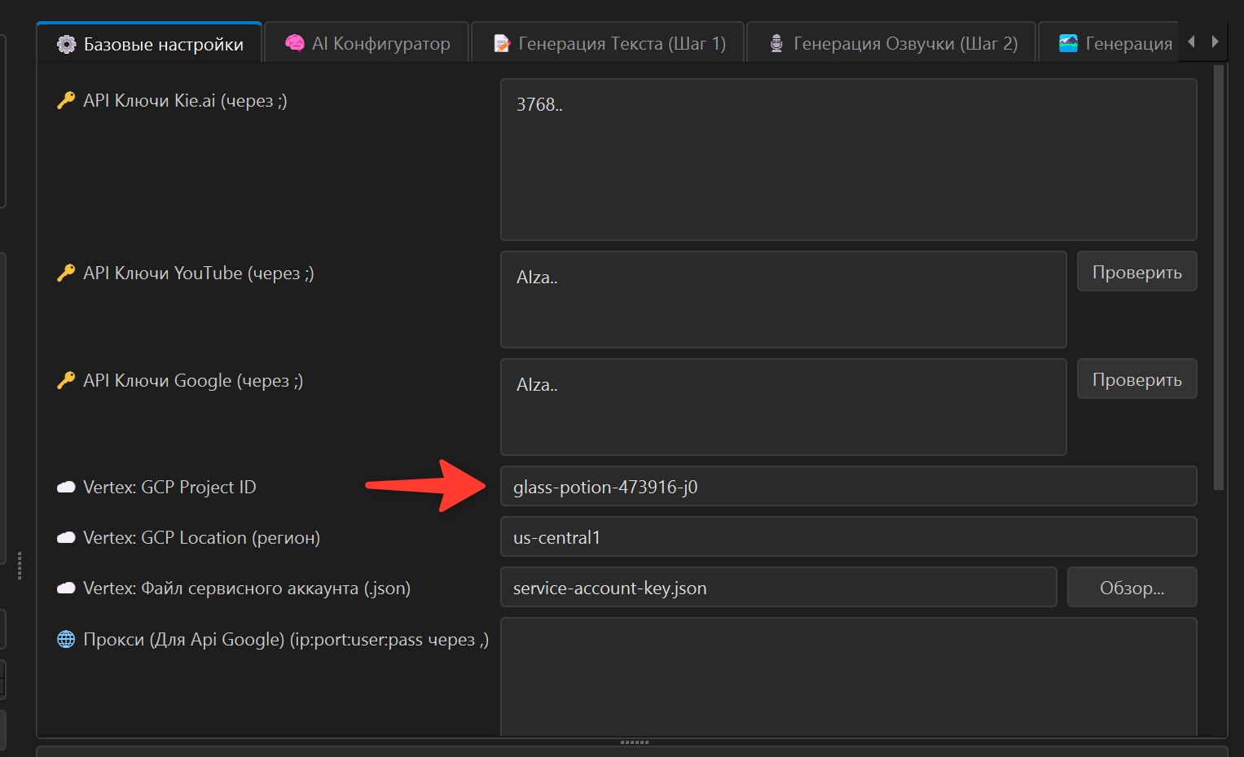Click the left vertical splitter handle

point(19,565)
